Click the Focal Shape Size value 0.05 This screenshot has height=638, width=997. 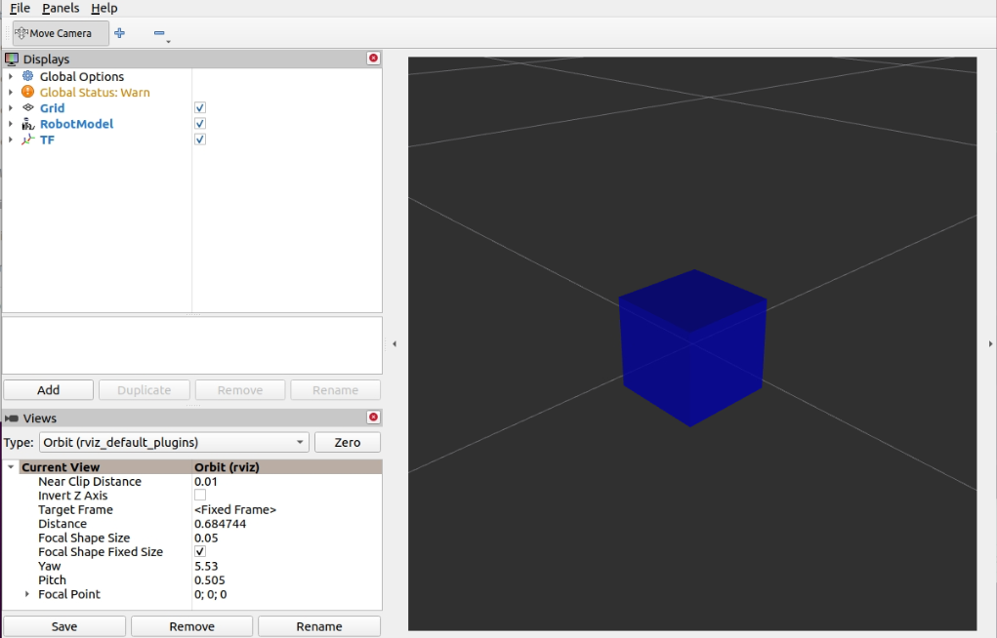pos(206,538)
